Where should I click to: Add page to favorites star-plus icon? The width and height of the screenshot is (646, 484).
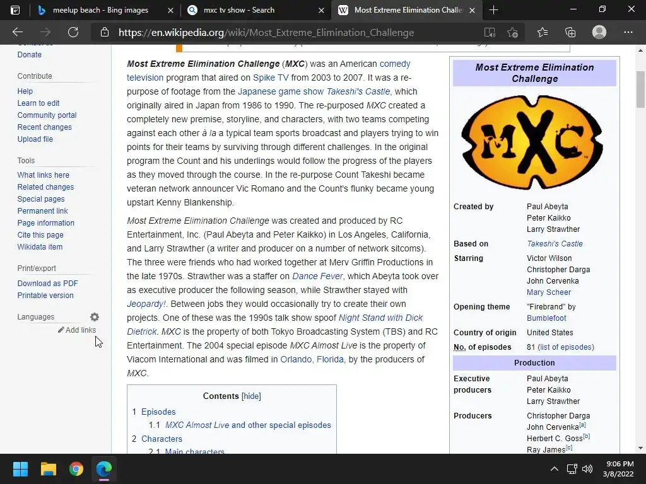[x=512, y=32]
